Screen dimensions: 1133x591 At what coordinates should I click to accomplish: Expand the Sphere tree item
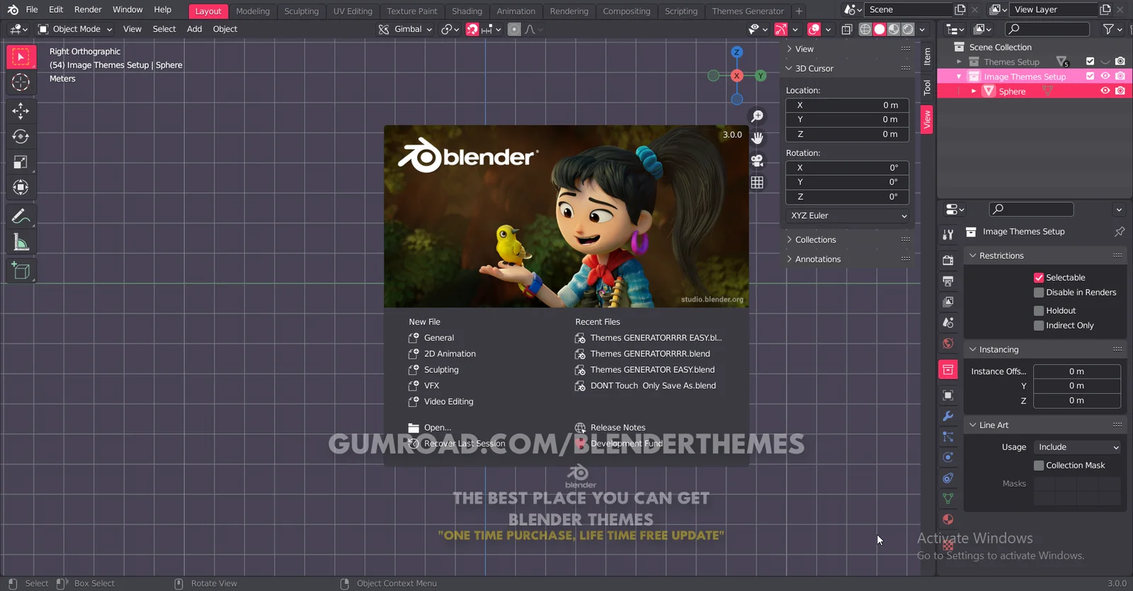click(974, 91)
